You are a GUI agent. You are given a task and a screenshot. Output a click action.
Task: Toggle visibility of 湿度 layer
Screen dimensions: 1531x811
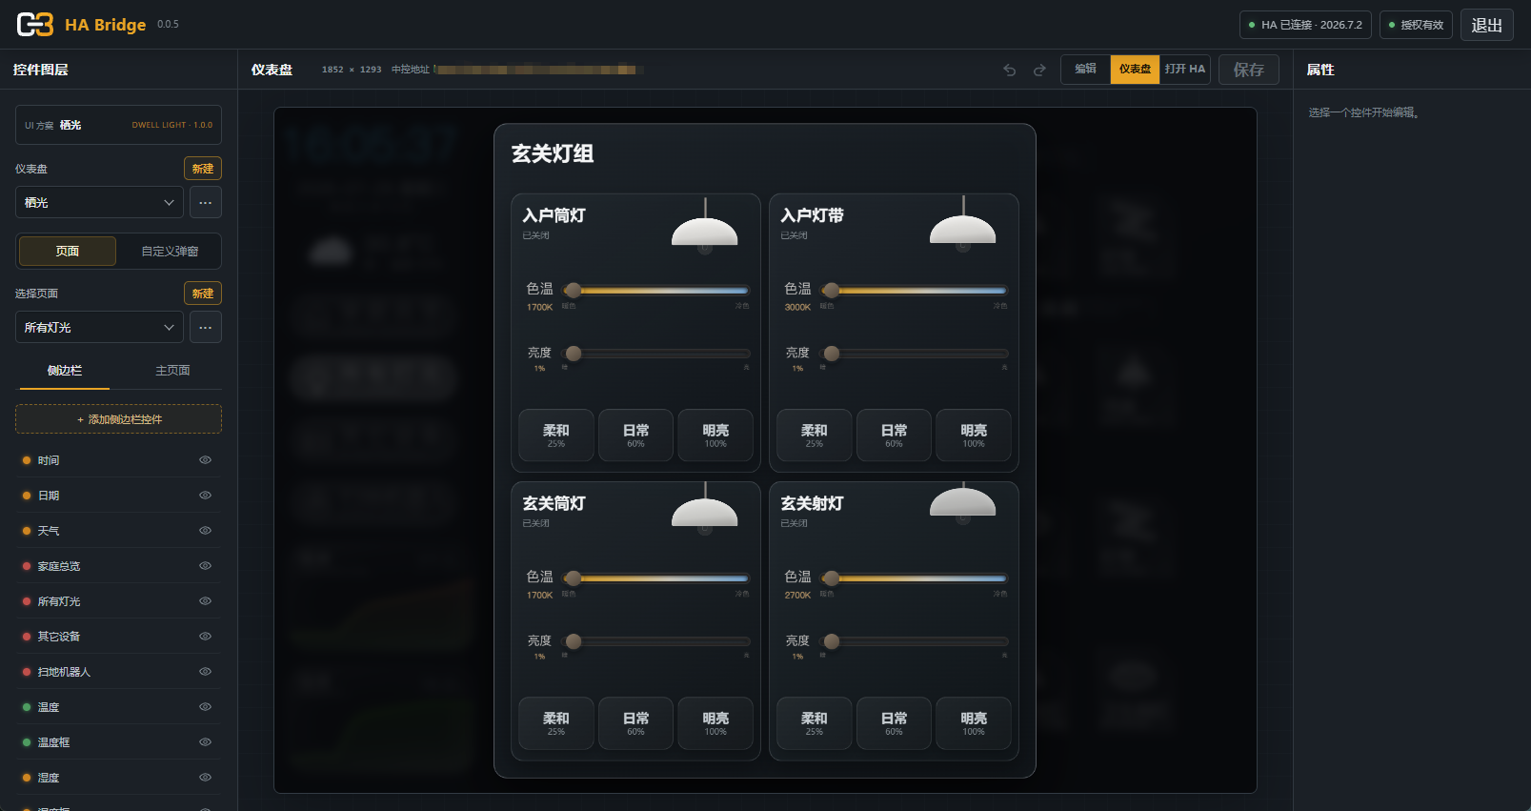(x=205, y=778)
